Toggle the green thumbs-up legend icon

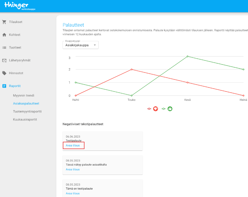(x=170, y=109)
